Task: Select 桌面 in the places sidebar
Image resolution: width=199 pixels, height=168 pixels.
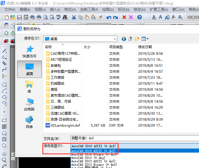Action: pyautogui.click(x=30, y=69)
